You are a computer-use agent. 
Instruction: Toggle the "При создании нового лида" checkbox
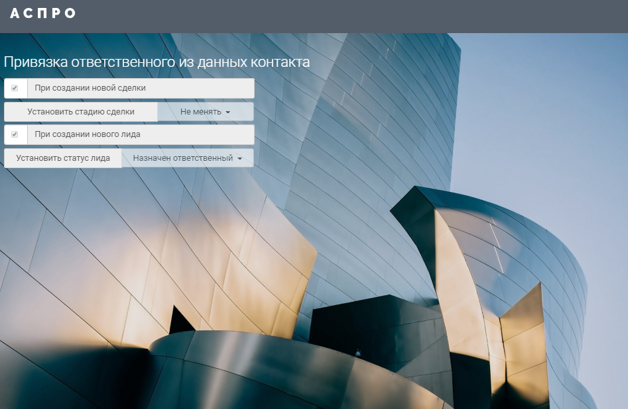click(x=15, y=134)
